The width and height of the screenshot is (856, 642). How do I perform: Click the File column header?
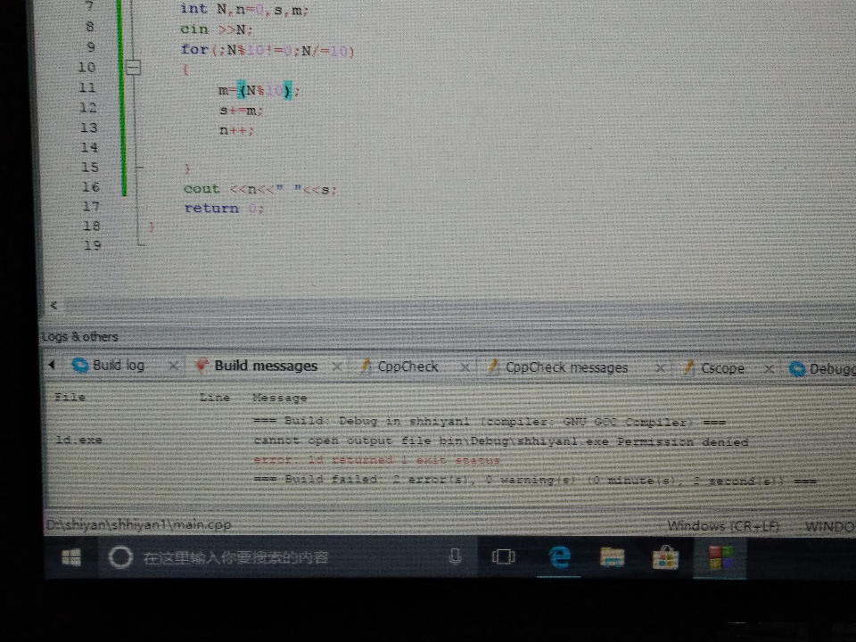tap(70, 398)
